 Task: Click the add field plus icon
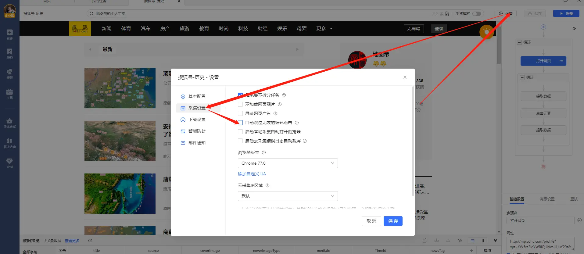pos(471,251)
